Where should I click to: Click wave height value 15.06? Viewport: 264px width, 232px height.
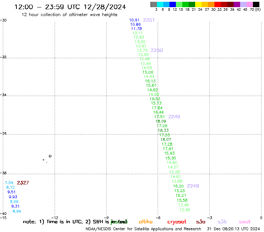148,72
